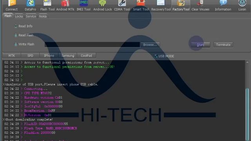Select the Read Flash option
The image size is (251, 141).
(24, 35)
